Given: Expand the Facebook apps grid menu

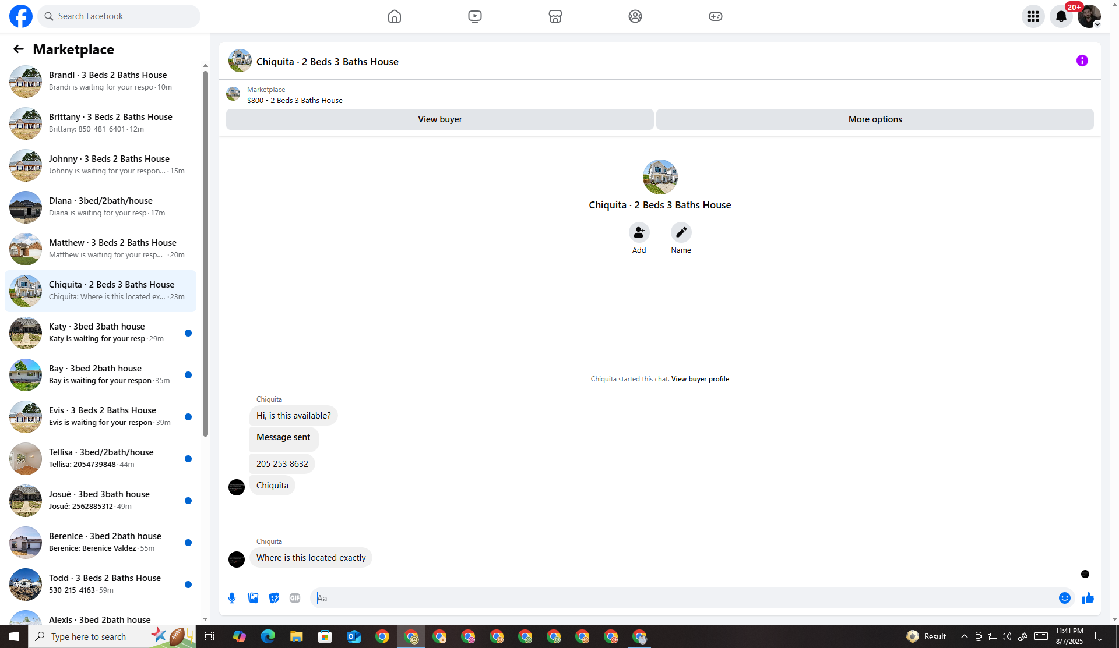Looking at the screenshot, I should (1033, 16).
